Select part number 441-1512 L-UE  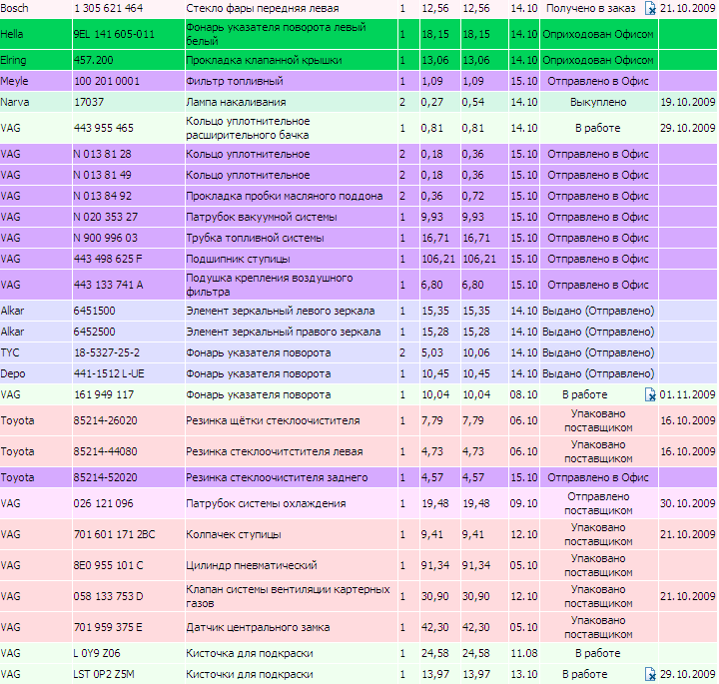(109, 373)
